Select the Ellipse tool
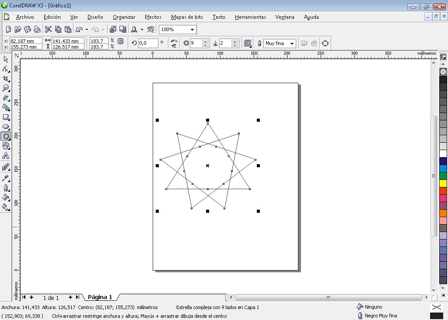The height and width of the screenshot is (320, 448). click(6, 127)
